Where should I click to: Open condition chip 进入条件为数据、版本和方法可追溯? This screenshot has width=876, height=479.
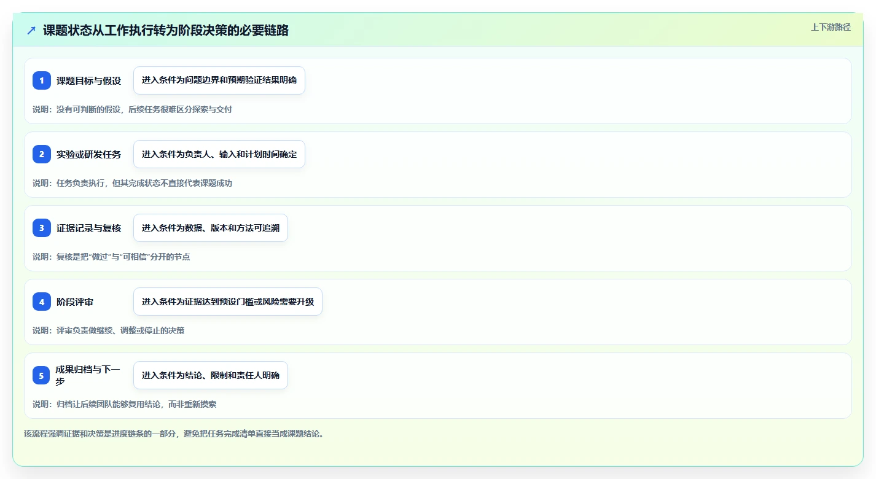tap(211, 228)
